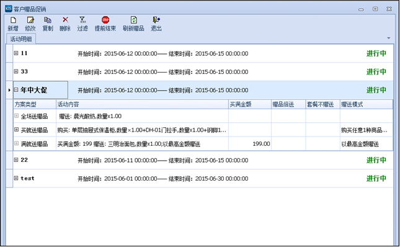The image size is (400, 247).
Task: Click the time range text of row 22
Action: 162,160
